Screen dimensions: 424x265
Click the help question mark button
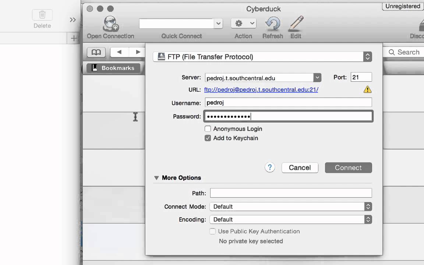(269, 167)
